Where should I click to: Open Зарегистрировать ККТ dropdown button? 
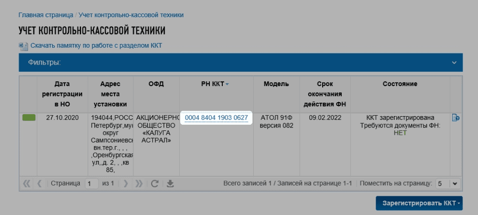click(419, 203)
